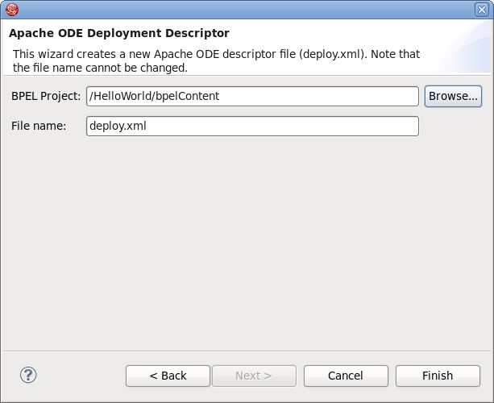Cancel the deployment descriptor wizard

(x=346, y=376)
